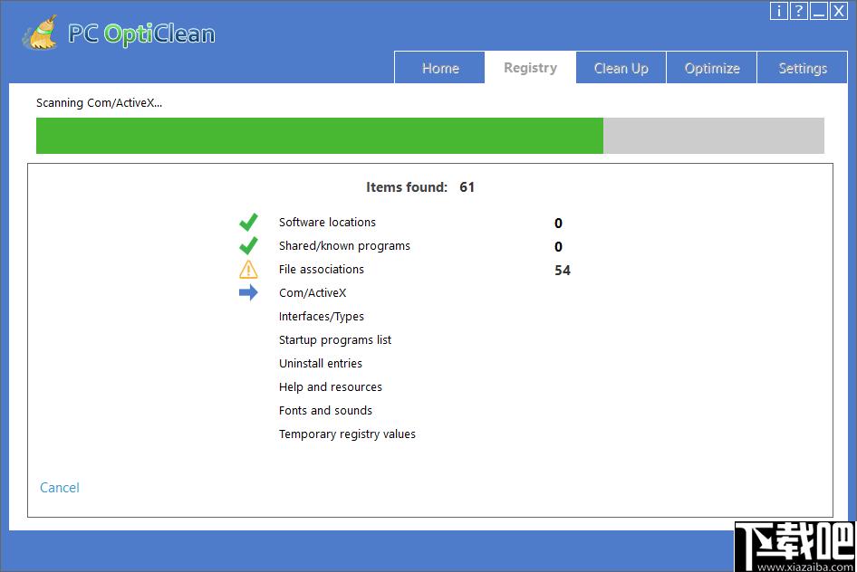
Task: Switch to the Home tab
Action: 440,68
